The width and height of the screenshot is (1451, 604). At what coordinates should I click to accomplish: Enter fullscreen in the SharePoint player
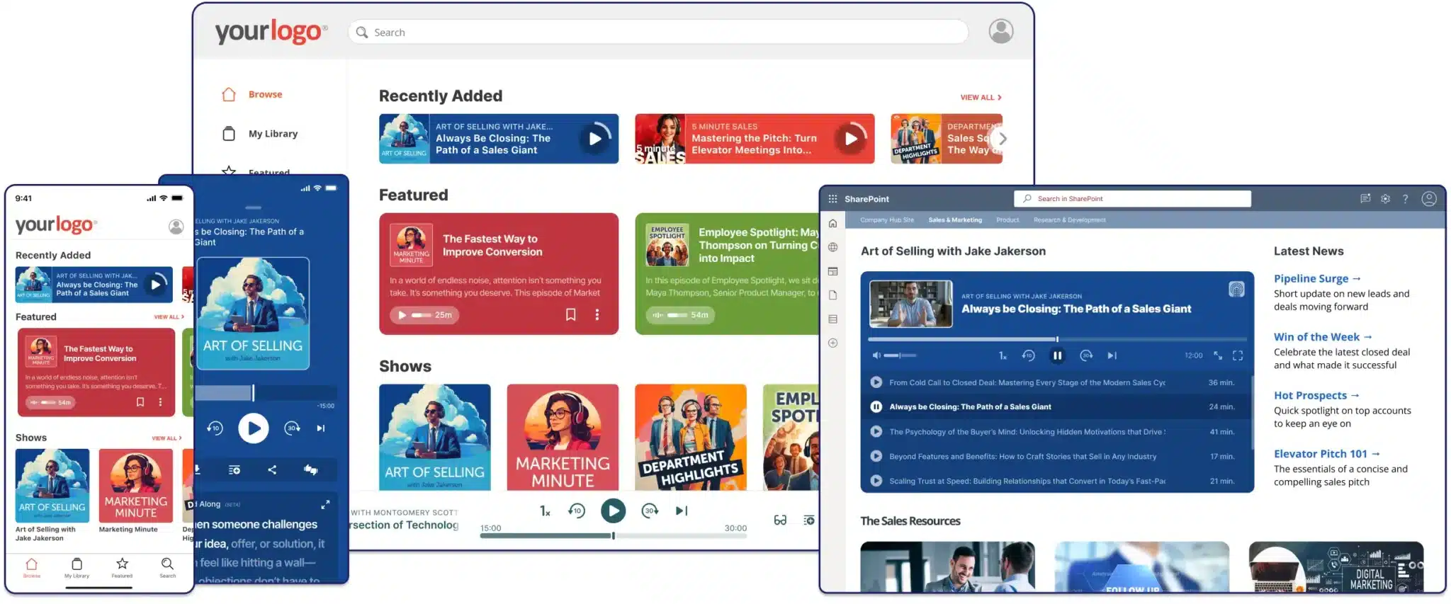coord(1238,355)
